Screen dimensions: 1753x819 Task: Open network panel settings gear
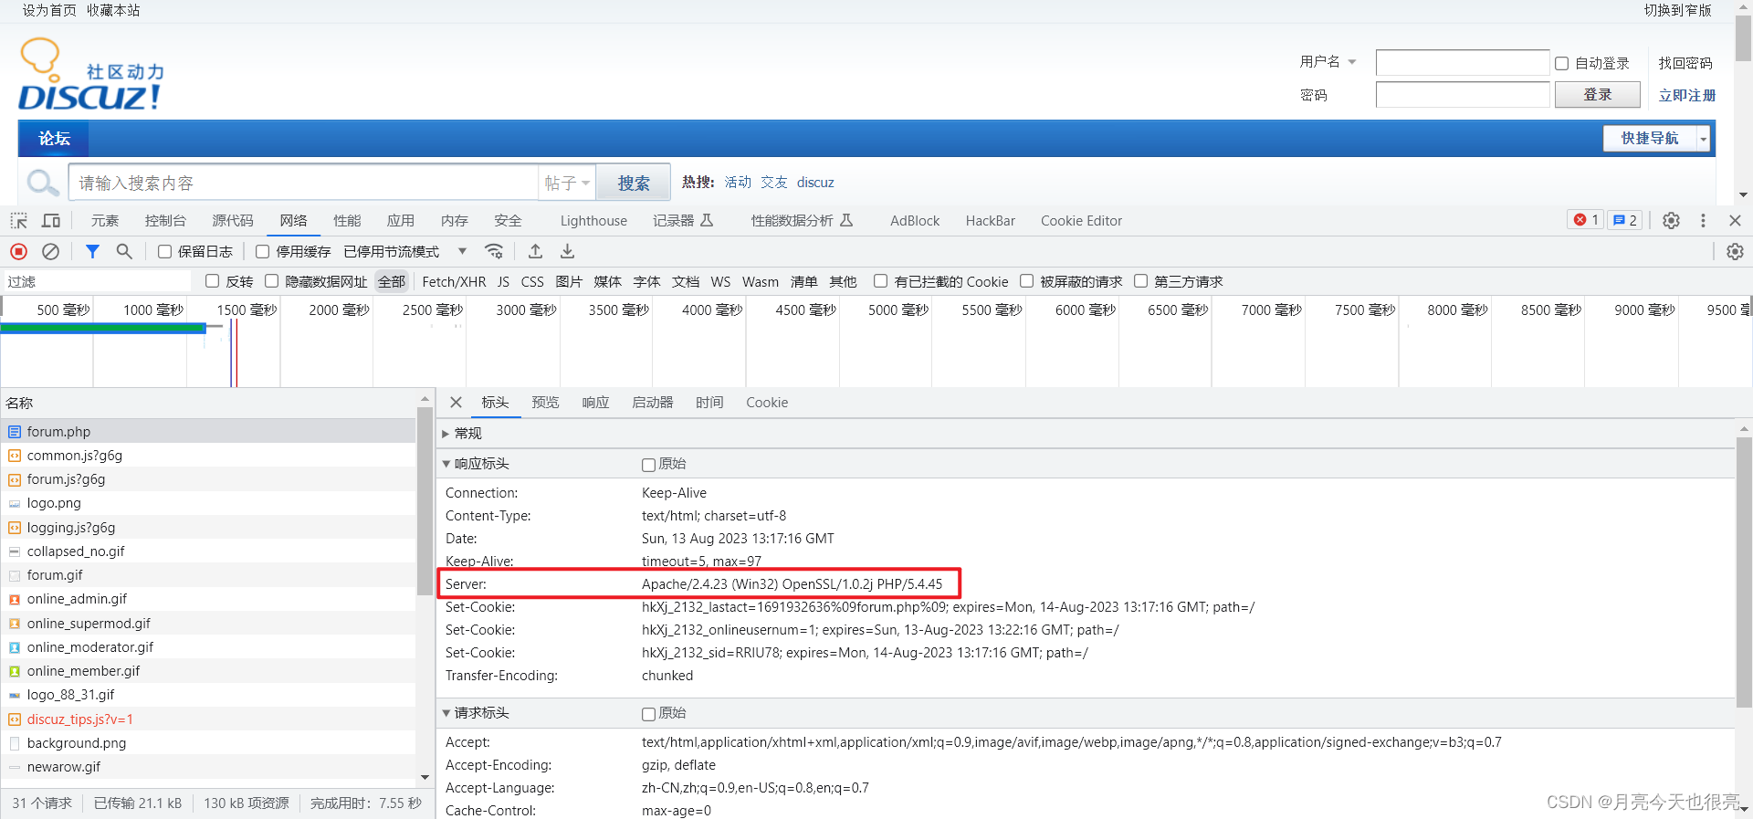(x=1735, y=251)
